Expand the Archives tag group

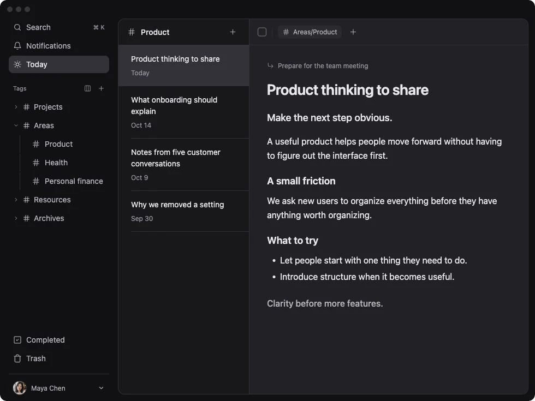click(x=16, y=218)
